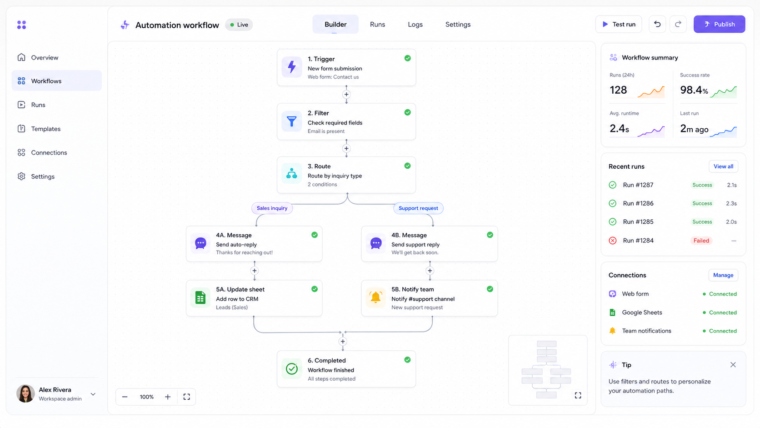Add step below 4B Message

coord(430,271)
